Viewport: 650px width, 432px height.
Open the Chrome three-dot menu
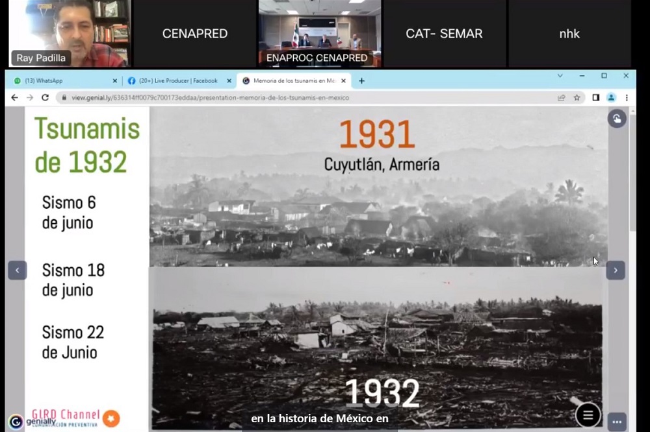[627, 97]
